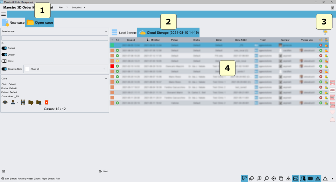
Task: Enable the Clinic search switch
Action: coord(4,61)
